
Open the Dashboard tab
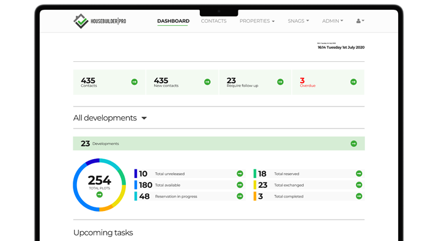173,21
